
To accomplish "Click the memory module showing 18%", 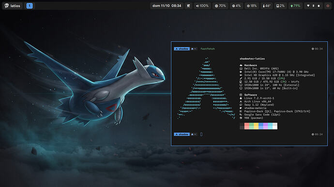I will coord(252,6).
